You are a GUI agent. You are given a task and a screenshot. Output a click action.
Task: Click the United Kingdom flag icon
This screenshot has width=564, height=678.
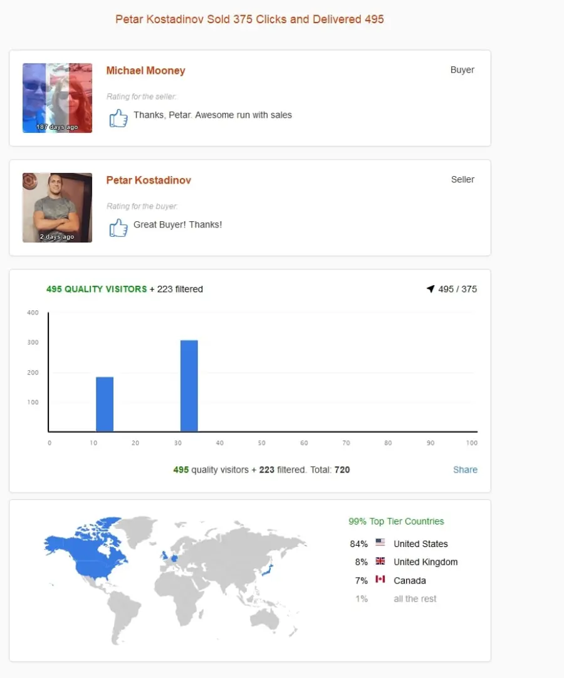click(380, 561)
